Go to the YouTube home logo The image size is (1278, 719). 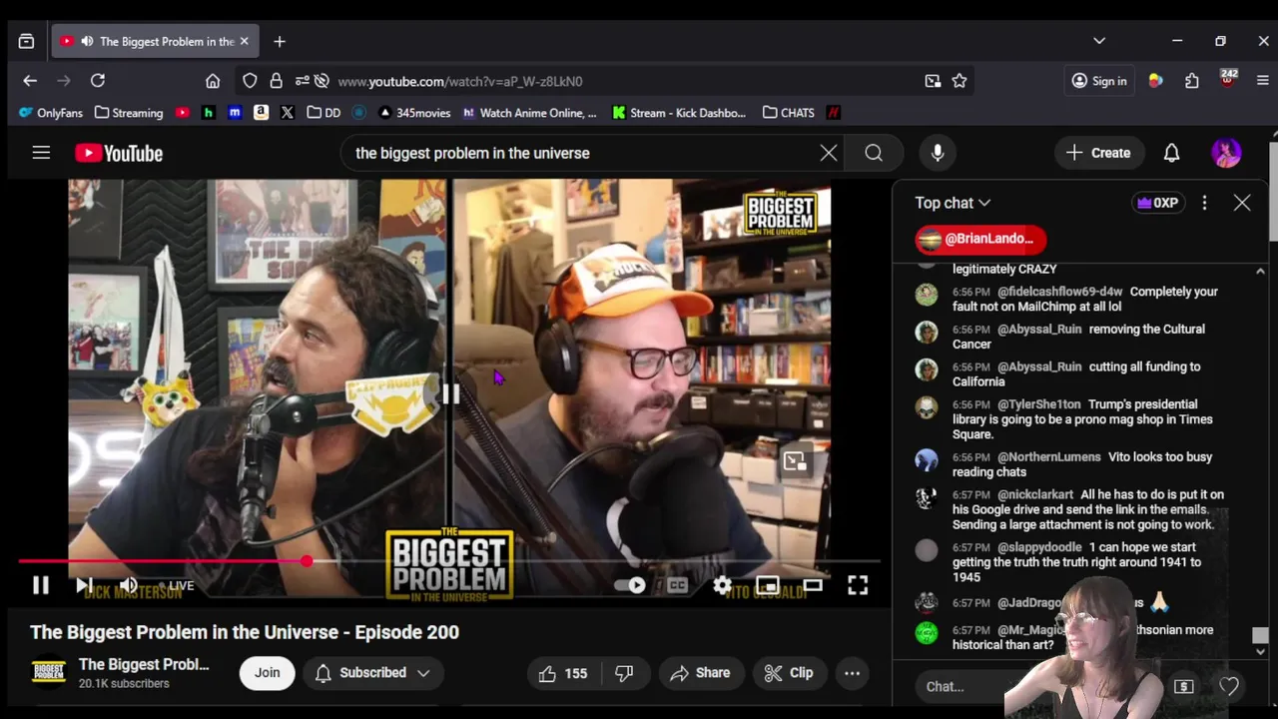pyautogui.click(x=119, y=153)
